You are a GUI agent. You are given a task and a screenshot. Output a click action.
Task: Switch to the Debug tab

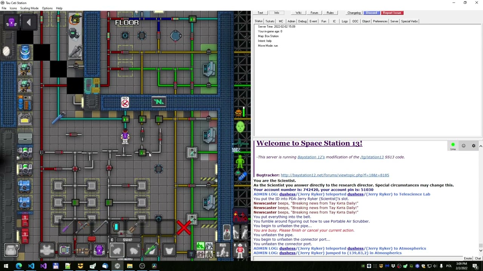tap(302, 21)
